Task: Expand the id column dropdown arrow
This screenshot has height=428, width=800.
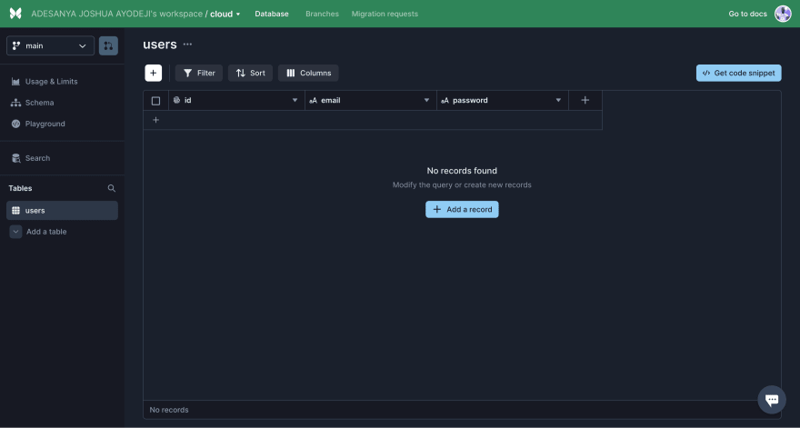Action: coord(295,100)
